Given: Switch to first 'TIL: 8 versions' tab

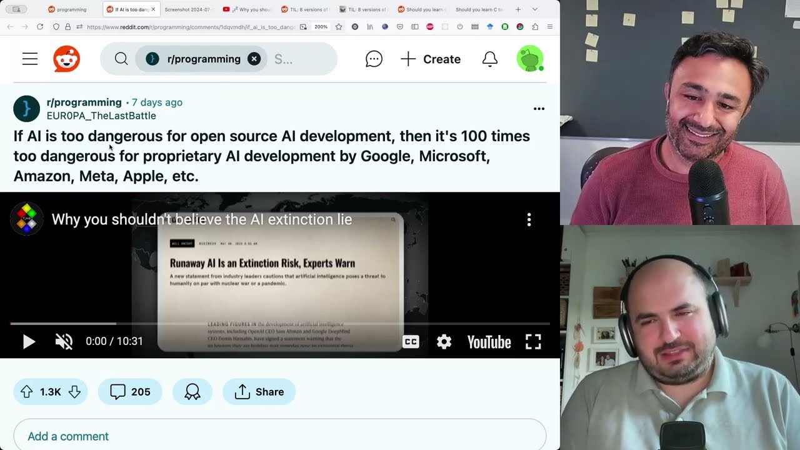Looking at the screenshot, I should [304, 9].
